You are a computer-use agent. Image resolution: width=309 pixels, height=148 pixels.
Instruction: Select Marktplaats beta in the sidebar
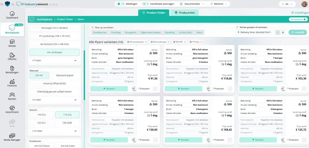point(12,29)
